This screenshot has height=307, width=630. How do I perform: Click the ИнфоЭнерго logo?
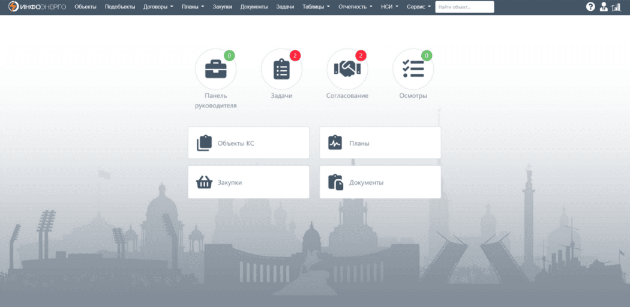(x=37, y=7)
